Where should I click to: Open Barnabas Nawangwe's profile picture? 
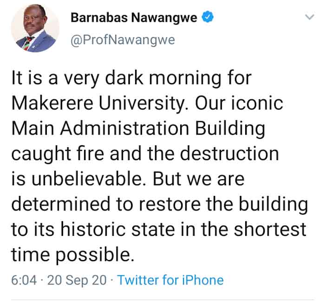point(35,28)
